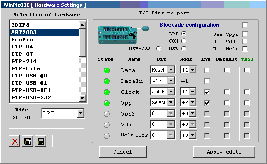Select GTP-USB-#1 in the hardware list
This screenshot has width=267, height=164.
pyautogui.click(x=44, y=83)
